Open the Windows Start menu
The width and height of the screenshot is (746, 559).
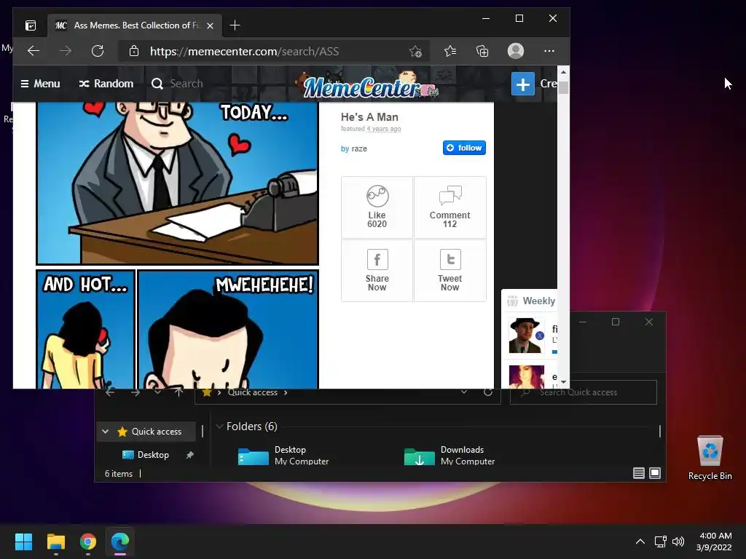pyautogui.click(x=23, y=542)
